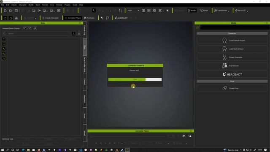
Task: Click the loading progress bar in dialog
Action: point(135,79)
